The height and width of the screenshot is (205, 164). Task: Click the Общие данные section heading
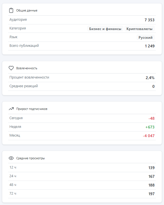tap(27, 10)
